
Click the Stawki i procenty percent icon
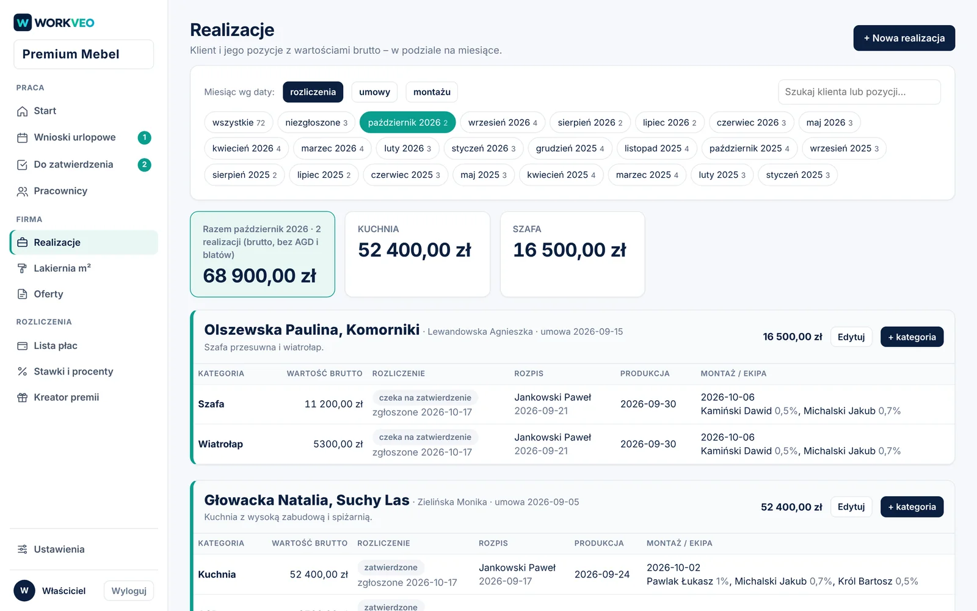[23, 371]
